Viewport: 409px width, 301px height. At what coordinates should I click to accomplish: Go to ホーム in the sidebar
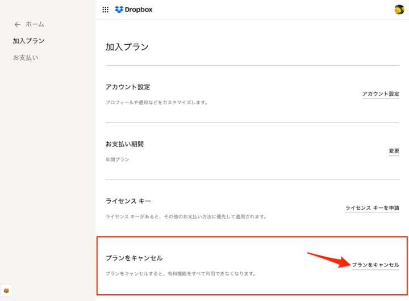click(x=35, y=24)
